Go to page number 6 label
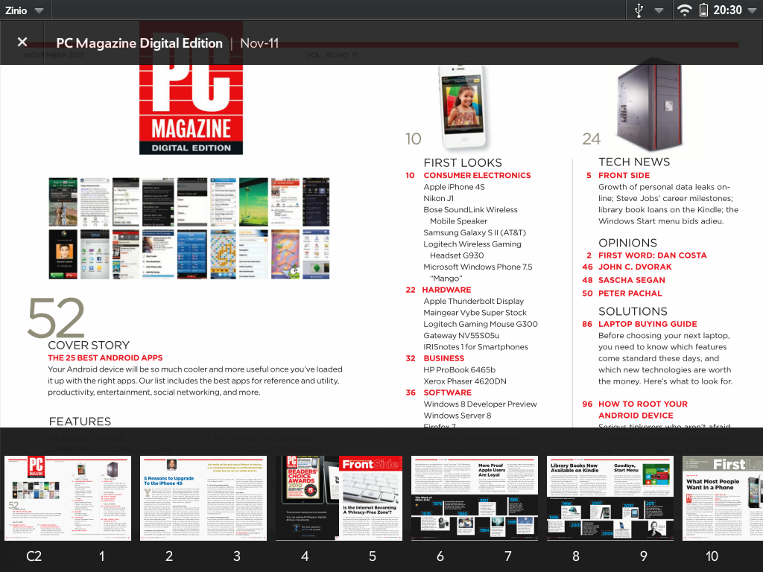 point(440,556)
